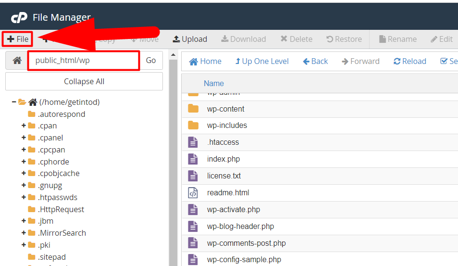Click Collapse All button

click(x=84, y=81)
